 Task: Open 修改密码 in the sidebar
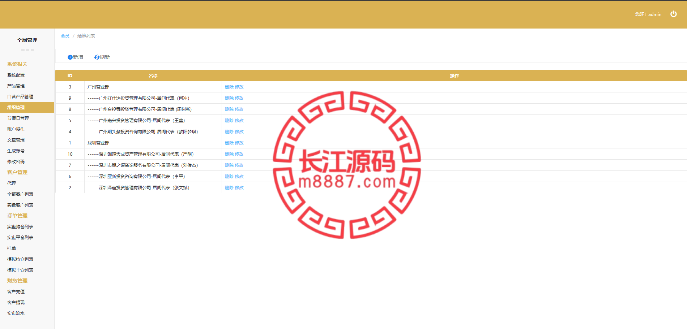[16, 162]
